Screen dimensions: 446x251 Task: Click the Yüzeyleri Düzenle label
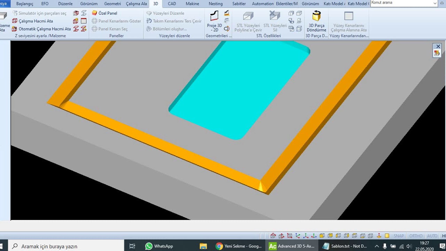click(x=168, y=13)
